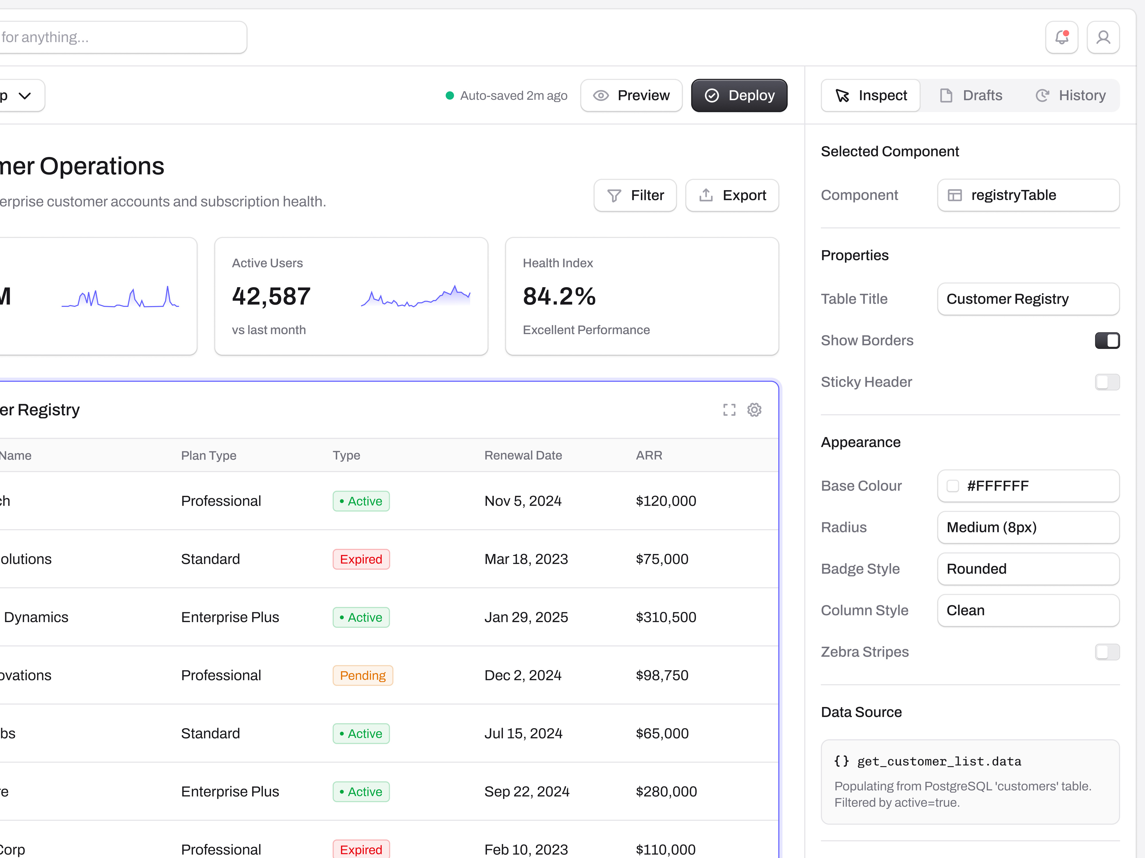
Task: Click the $120,000 ARR value
Action: pyautogui.click(x=666, y=501)
